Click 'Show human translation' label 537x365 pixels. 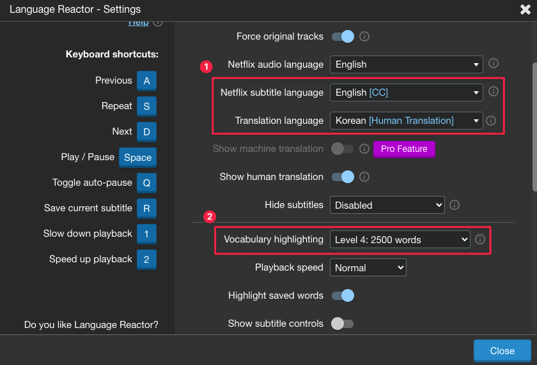pyautogui.click(x=271, y=177)
